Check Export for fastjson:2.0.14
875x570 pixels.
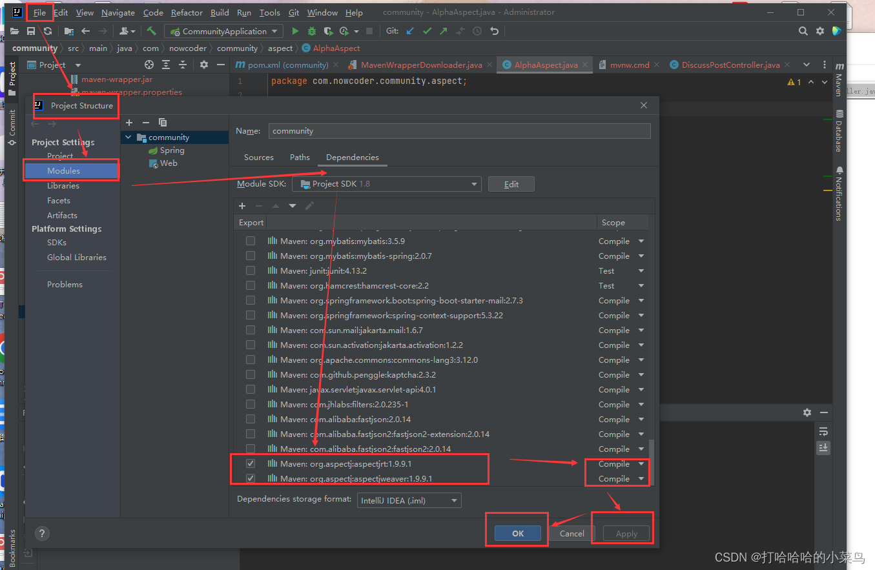pyautogui.click(x=251, y=419)
